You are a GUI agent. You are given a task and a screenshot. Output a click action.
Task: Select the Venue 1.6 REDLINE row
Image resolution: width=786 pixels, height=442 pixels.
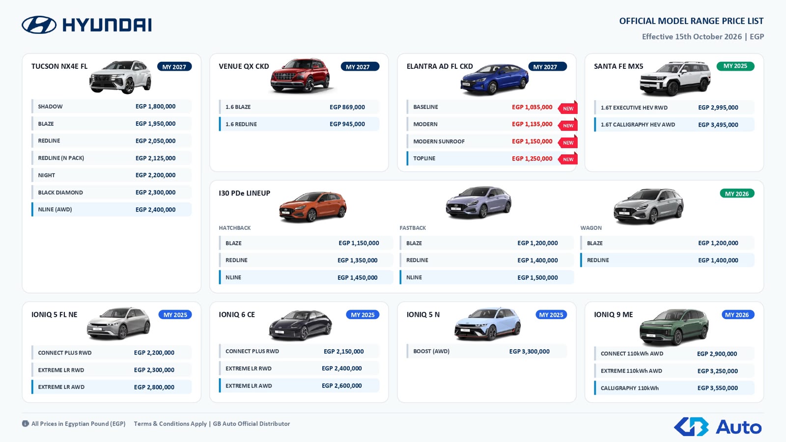(x=299, y=124)
